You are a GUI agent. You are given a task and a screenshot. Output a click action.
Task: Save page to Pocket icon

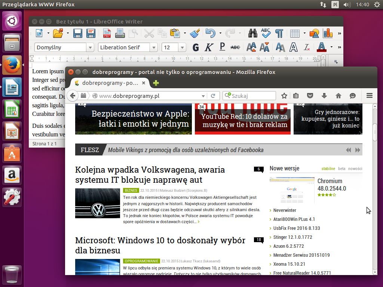tap(310, 96)
